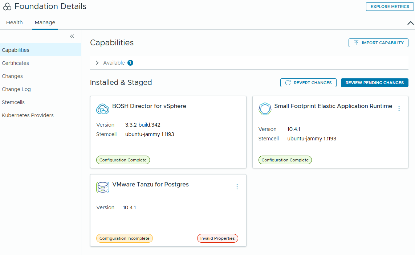Open Kubernetes Providers in the sidebar
Screen dimensions: 415x255
41,115
